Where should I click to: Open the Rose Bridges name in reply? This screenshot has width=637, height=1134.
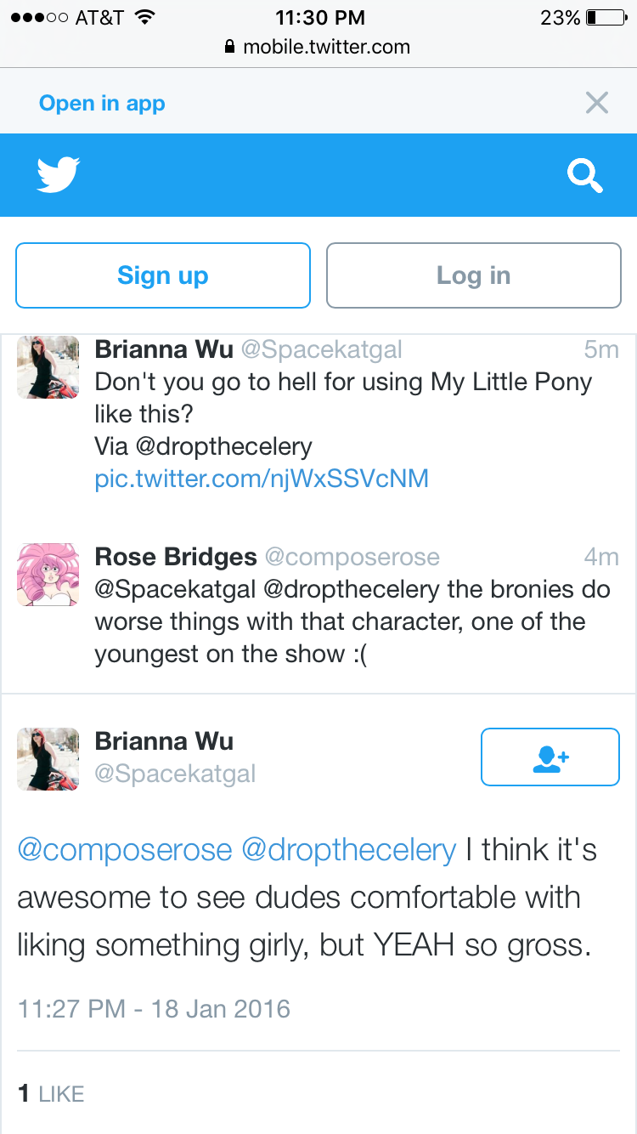[x=176, y=557]
